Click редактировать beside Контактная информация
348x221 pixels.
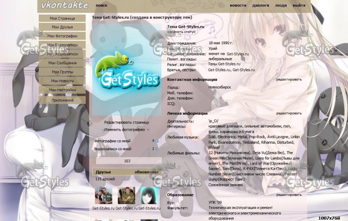coord(289,79)
